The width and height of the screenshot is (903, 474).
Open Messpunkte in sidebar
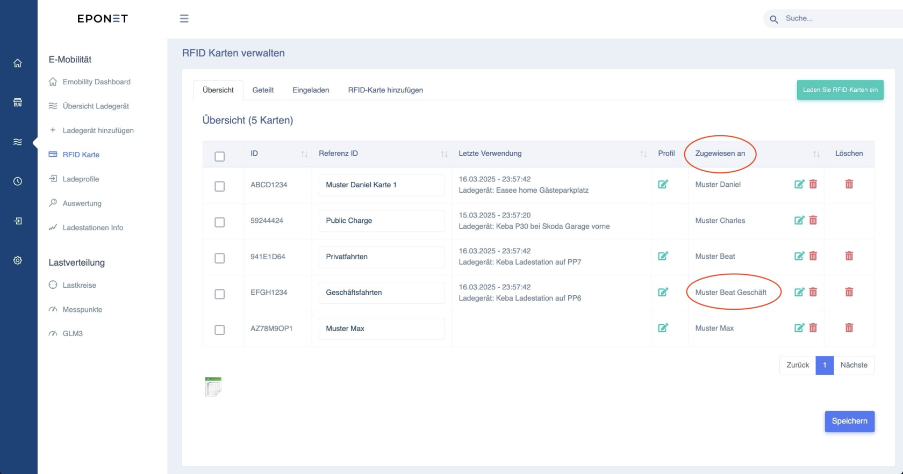(82, 310)
